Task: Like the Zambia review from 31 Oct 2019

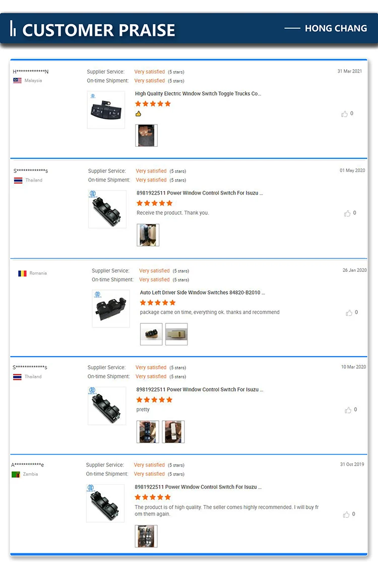Action: [346, 514]
